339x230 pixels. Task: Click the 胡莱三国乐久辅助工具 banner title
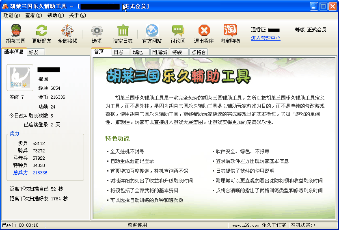(x=178, y=76)
